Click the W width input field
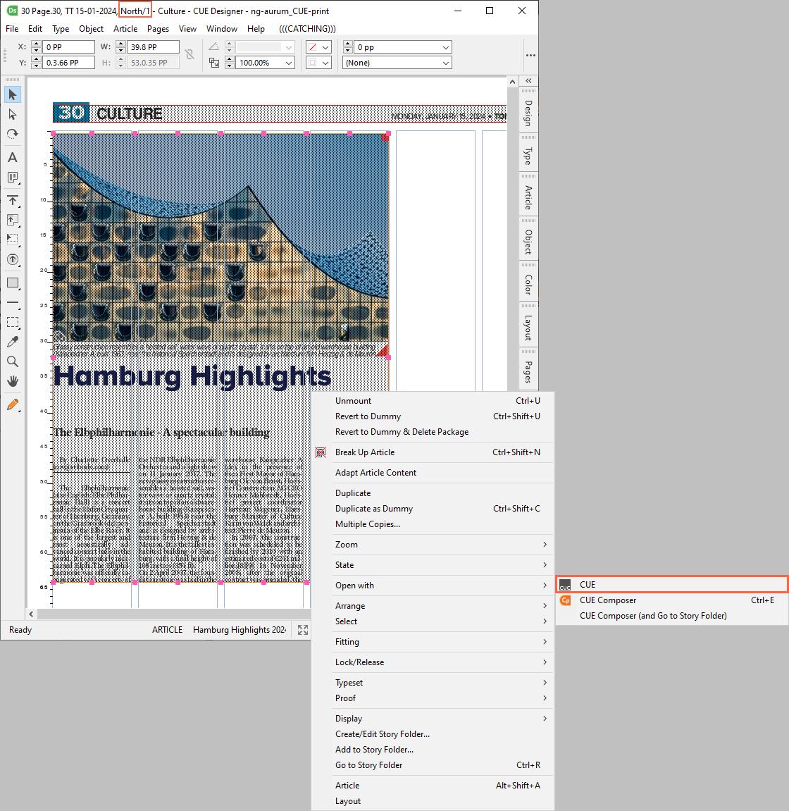 coord(151,47)
